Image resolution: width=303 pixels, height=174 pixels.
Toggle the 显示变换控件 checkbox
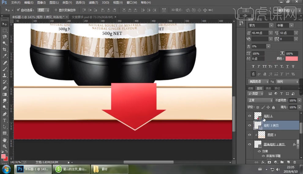coord(56,10)
